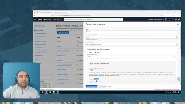Select the Custom volume size radio
The width and height of the screenshot is (185, 104).
click(95, 52)
